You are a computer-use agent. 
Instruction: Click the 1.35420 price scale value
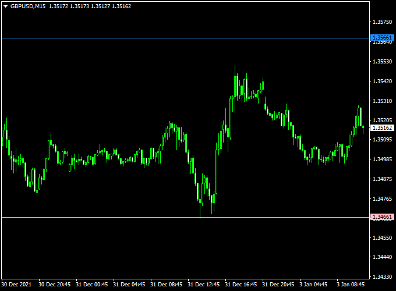tap(382, 81)
